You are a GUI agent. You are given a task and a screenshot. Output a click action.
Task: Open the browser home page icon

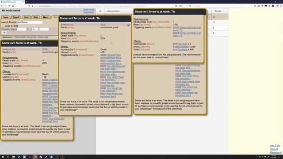pos(13,6)
